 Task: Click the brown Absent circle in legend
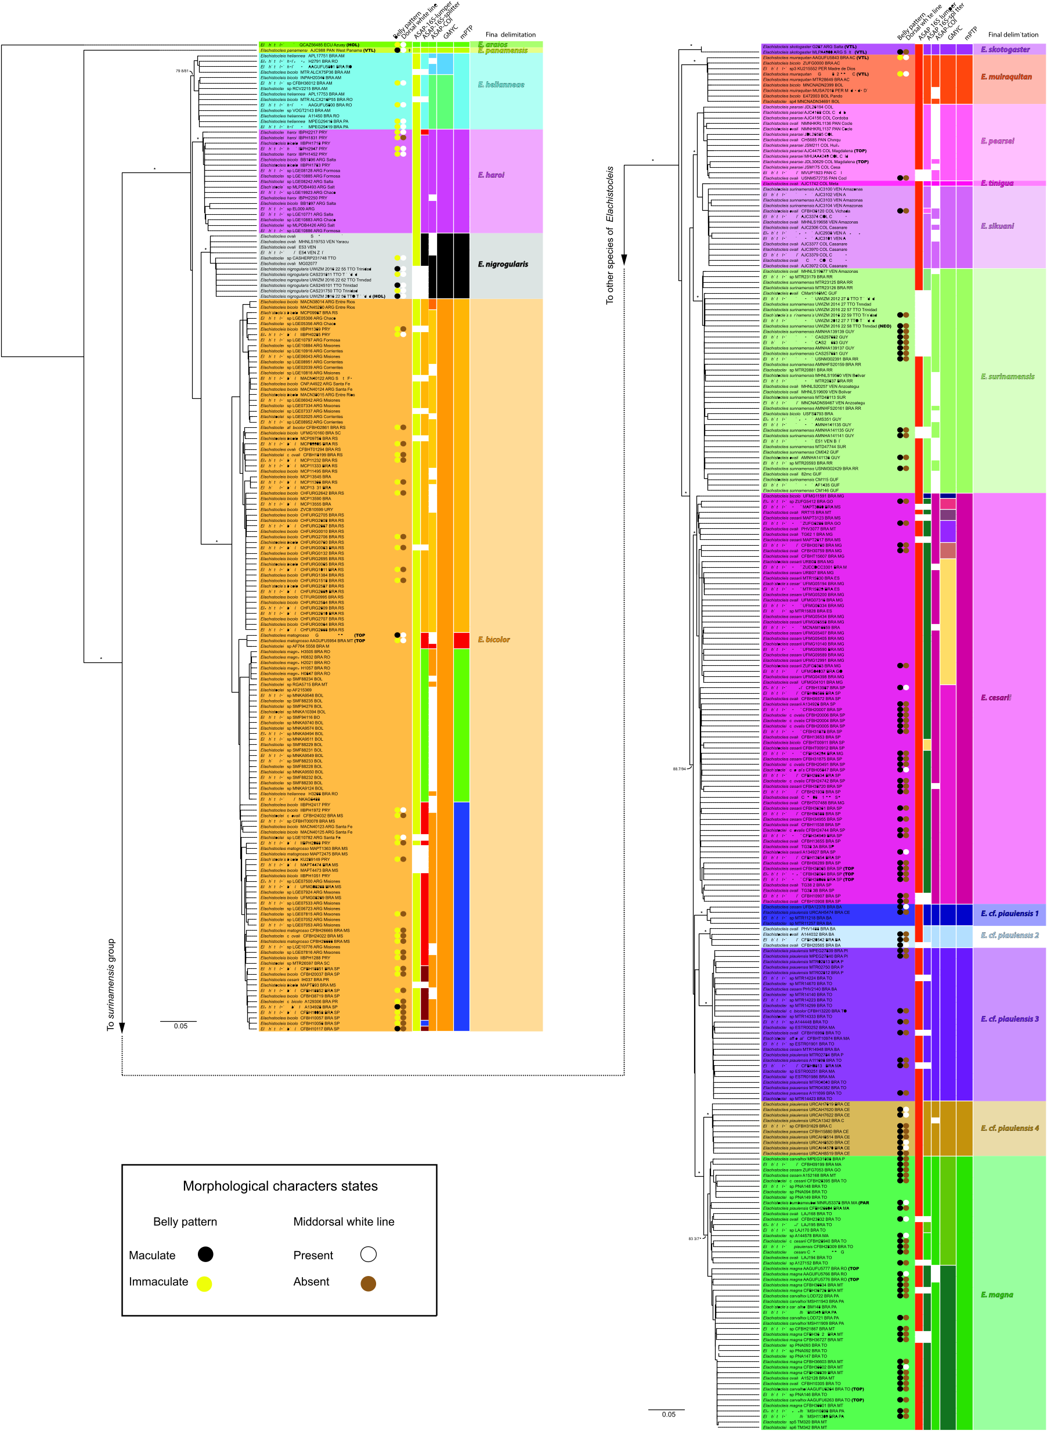click(368, 1284)
